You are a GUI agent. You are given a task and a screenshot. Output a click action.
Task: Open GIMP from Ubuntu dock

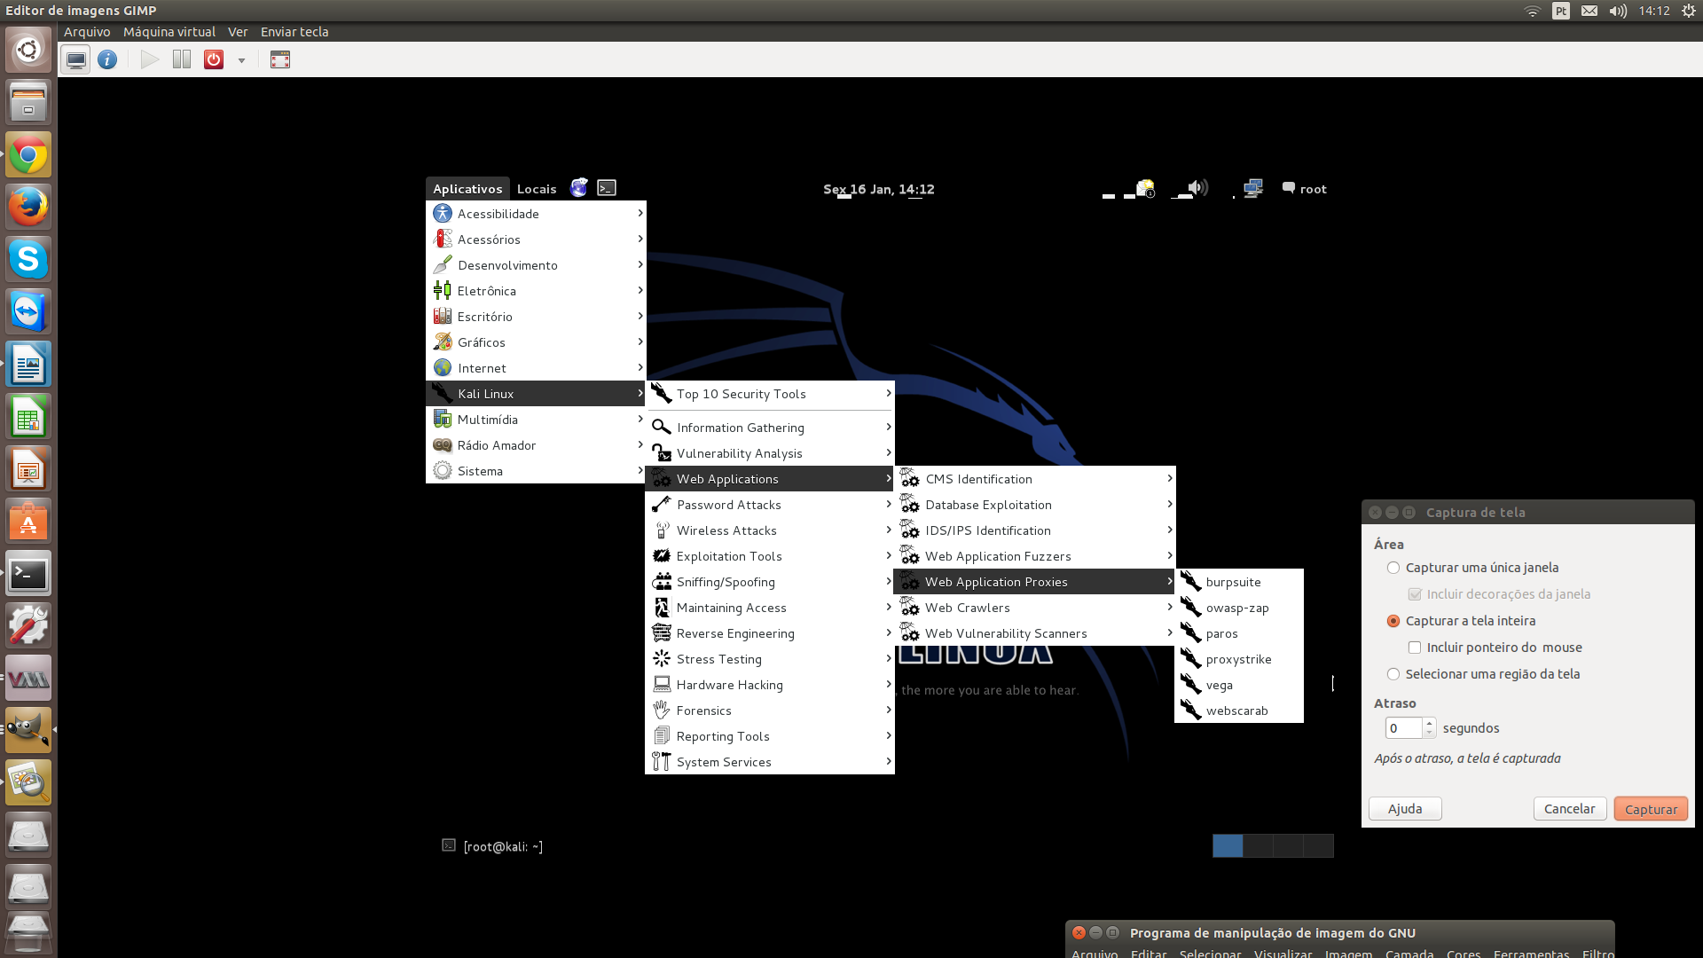pos(28,730)
